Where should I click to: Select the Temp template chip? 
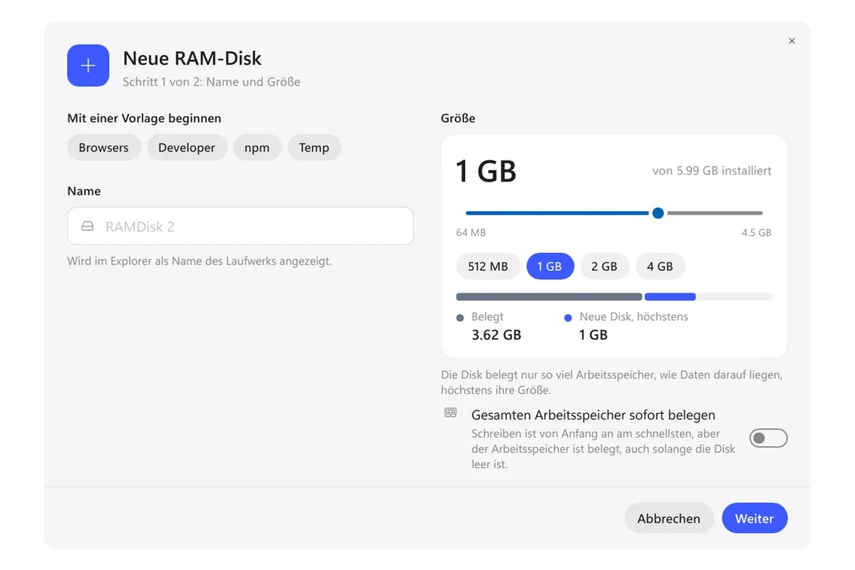pos(314,147)
